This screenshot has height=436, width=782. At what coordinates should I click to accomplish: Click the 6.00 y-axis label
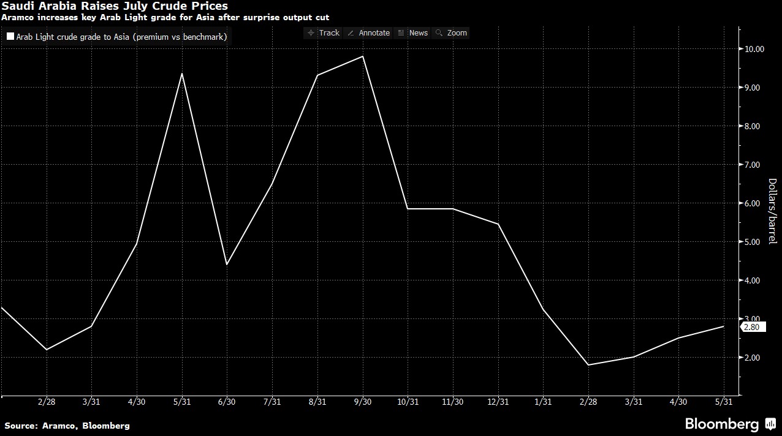pos(751,203)
